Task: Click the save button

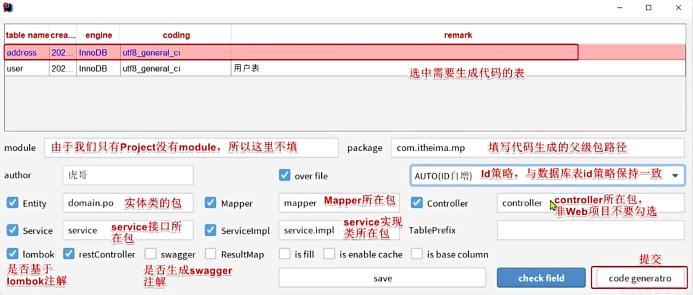Action: 382,278
